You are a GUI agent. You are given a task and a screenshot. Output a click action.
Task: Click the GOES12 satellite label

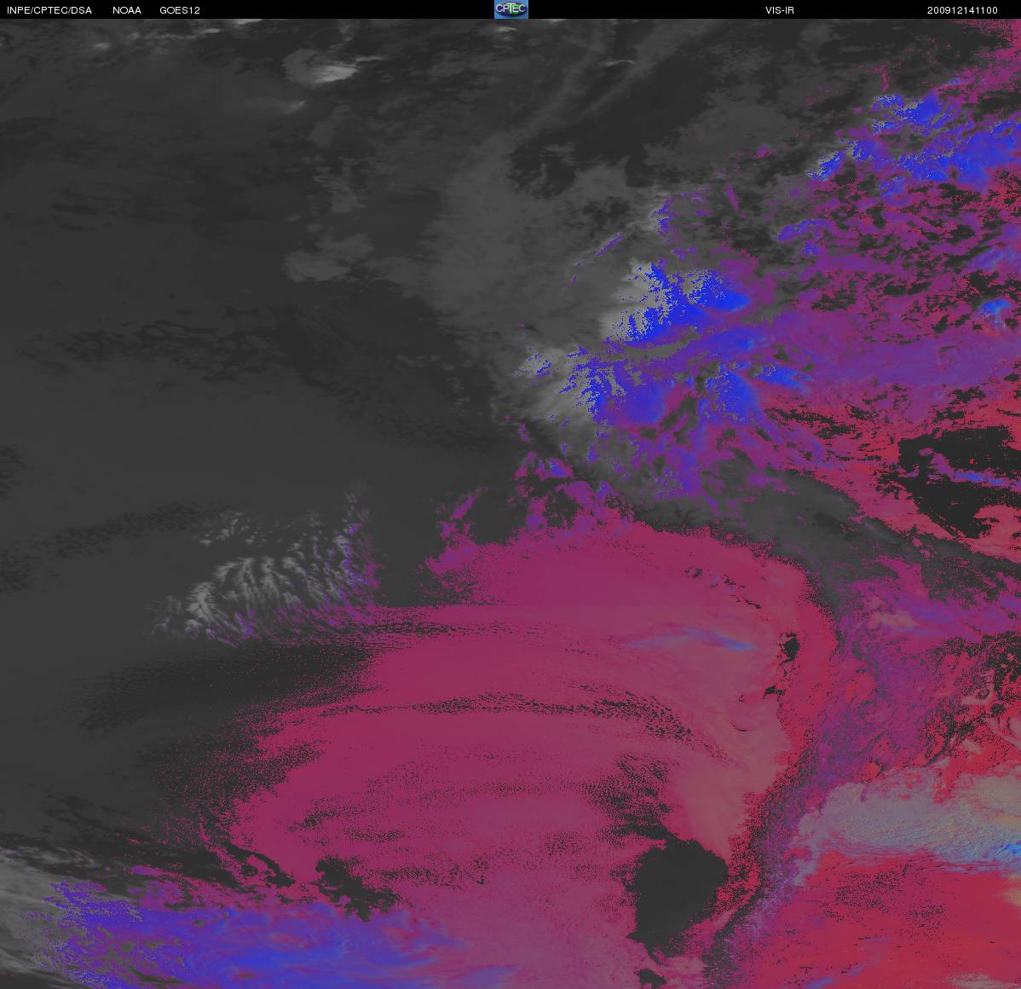[x=180, y=10]
